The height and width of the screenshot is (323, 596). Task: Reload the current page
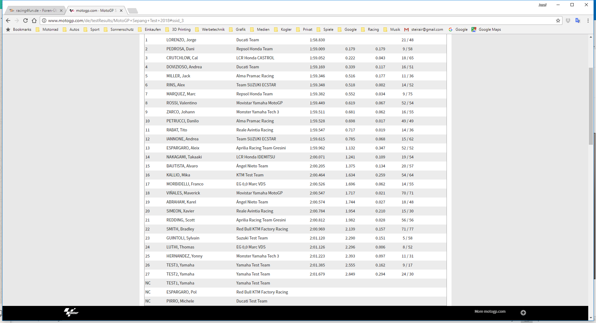click(25, 20)
